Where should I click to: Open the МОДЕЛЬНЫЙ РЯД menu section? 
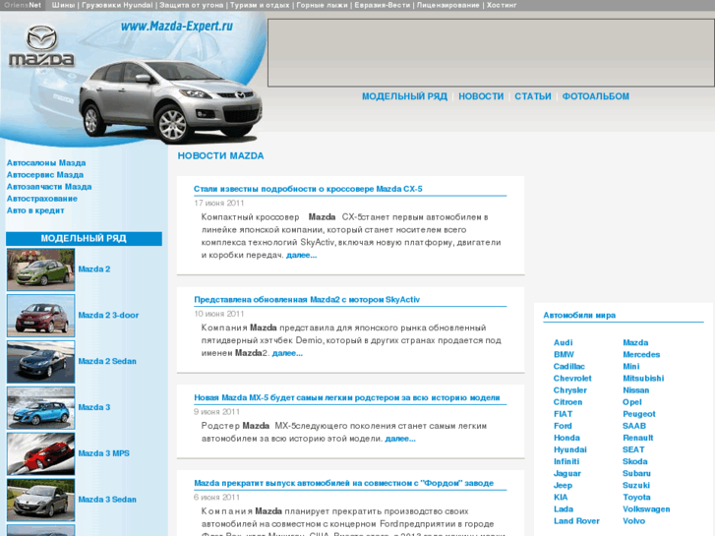pyautogui.click(x=404, y=96)
